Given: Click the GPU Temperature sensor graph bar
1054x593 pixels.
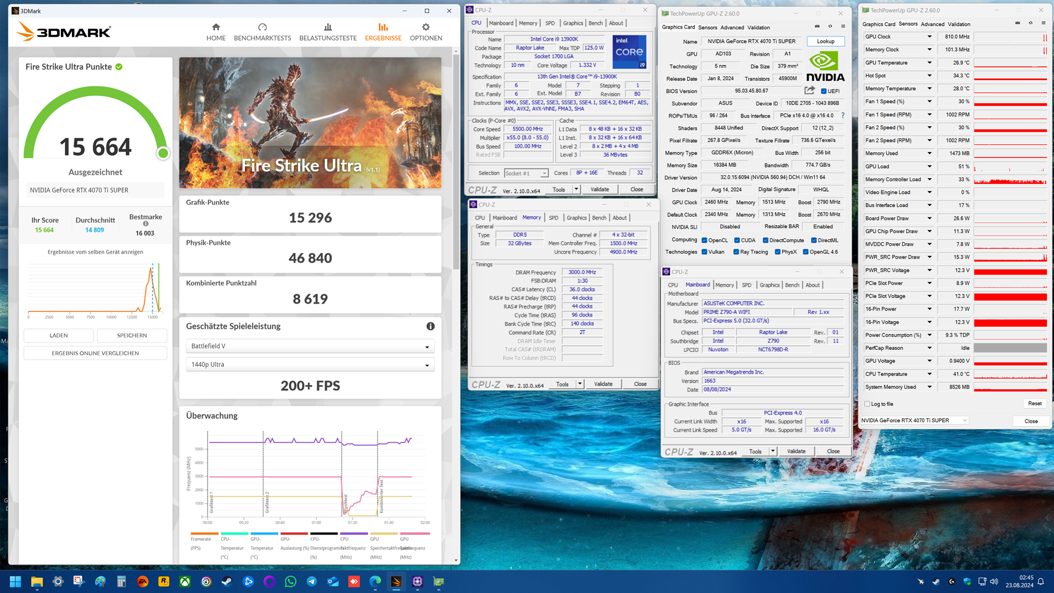Looking at the screenshot, I should [1011, 63].
